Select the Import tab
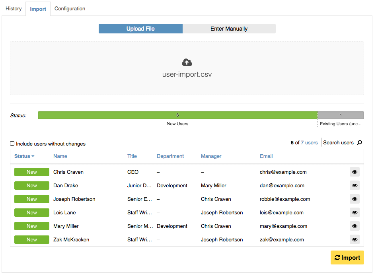The width and height of the screenshot is (374, 274). 38,9
